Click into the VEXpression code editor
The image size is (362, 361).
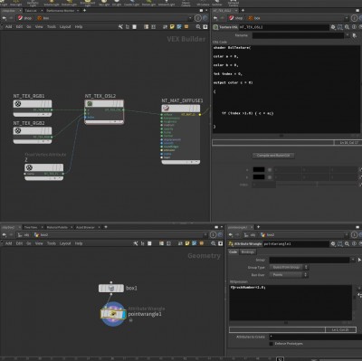point(291,302)
